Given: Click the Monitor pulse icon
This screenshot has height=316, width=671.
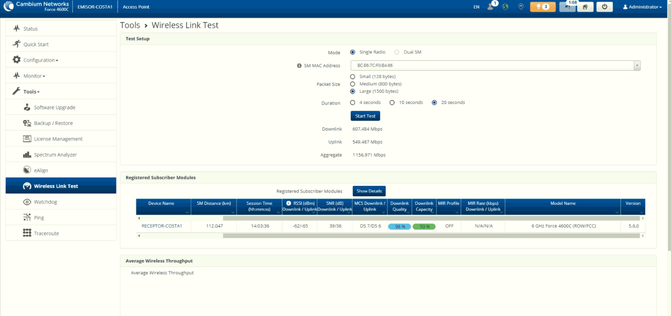Looking at the screenshot, I should pyautogui.click(x=17, y=76).
